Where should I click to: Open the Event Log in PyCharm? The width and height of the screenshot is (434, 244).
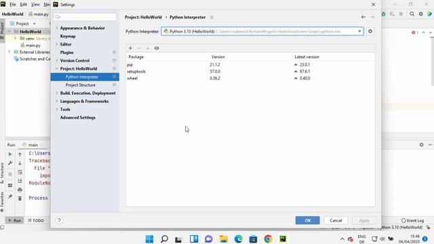point(412,220)
